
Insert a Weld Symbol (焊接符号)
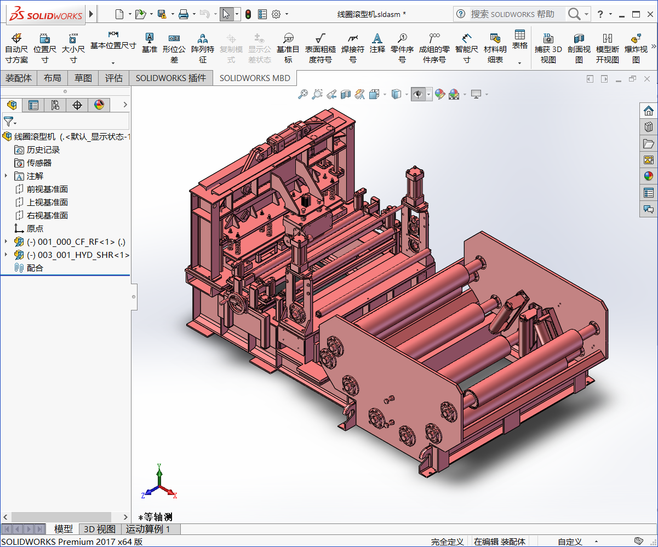pyautogui.click(x=353, y=48)
